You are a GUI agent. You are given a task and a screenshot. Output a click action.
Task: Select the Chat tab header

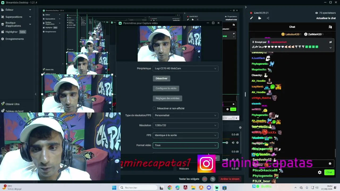292,27
